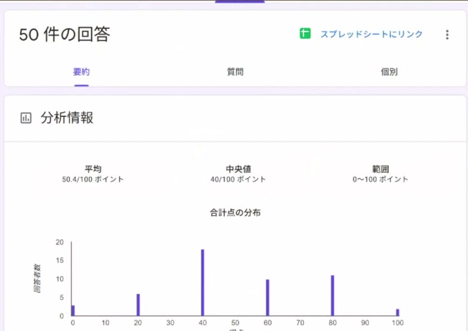Click the y-axis tick value 15
The image size is (468, 331).
60,261
